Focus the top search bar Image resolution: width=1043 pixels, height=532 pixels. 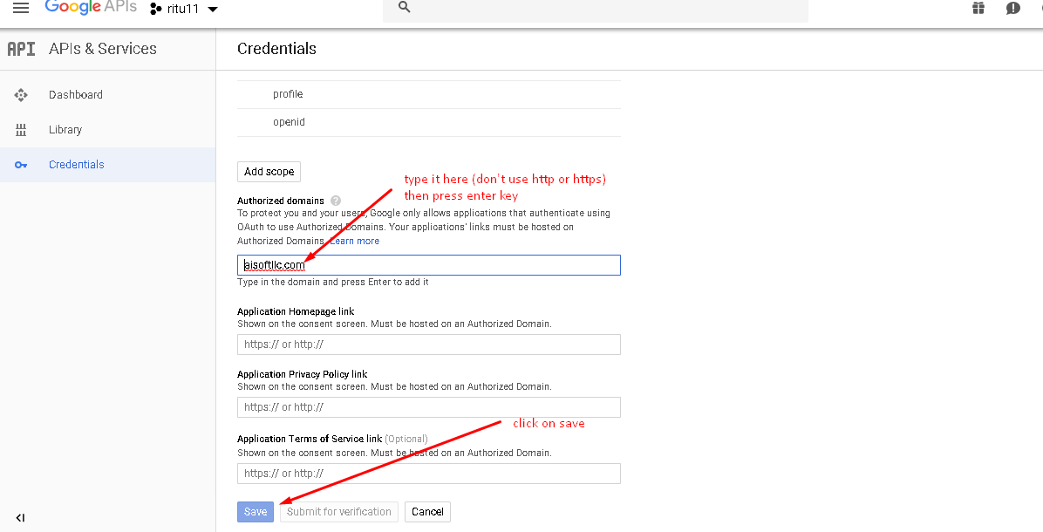click(x=596, y=10)
